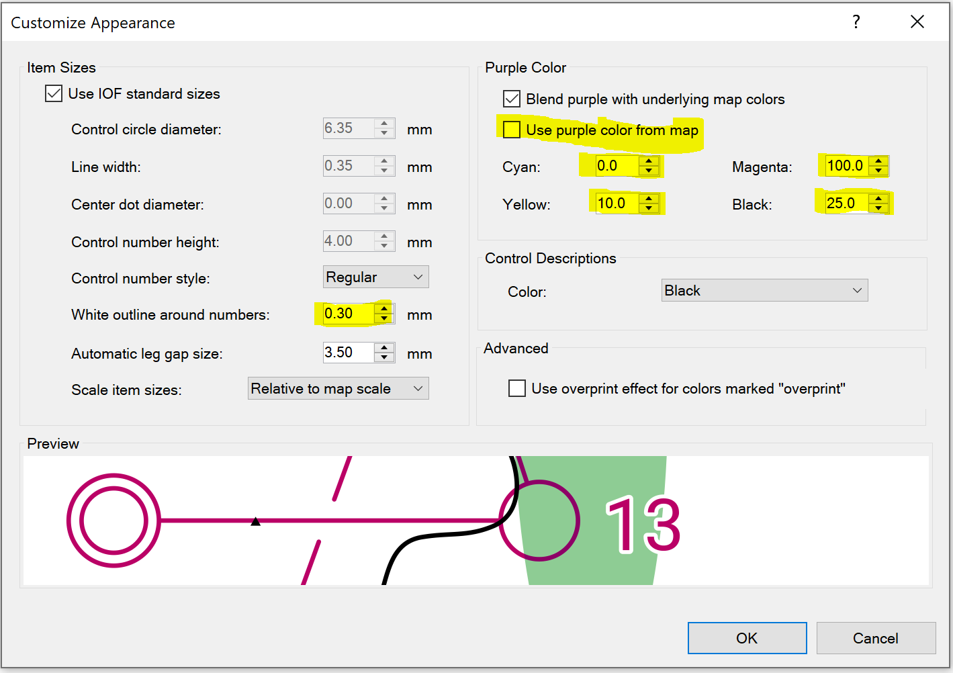Viewport: 953px width, 673px height.
Task: Click the OK button
Action: pyautogui.click(x=747, y=638)
